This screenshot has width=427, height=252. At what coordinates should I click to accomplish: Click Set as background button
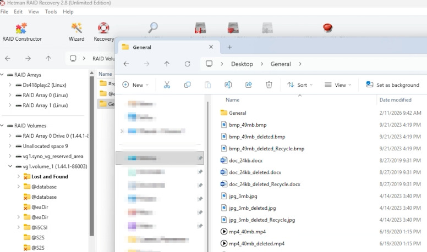click(x=393, y=85)
